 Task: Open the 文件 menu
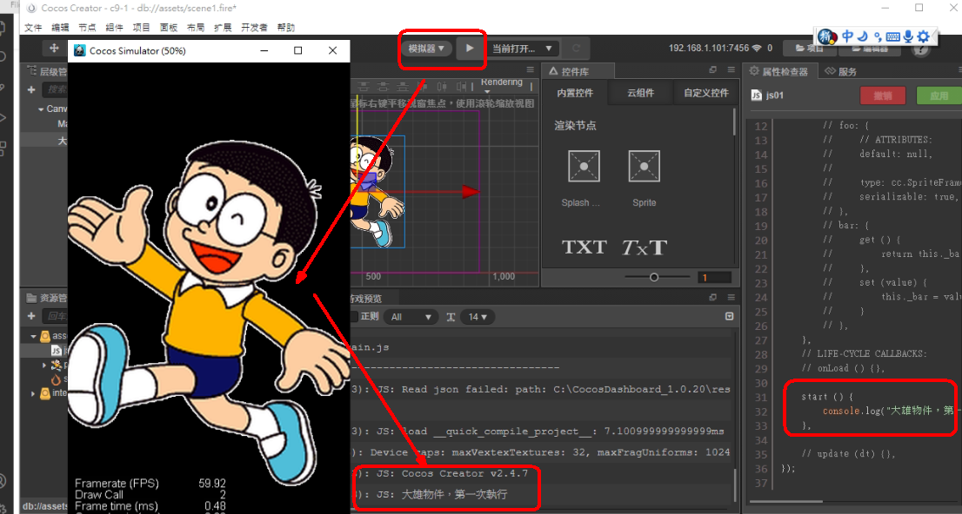coord(33,28)
